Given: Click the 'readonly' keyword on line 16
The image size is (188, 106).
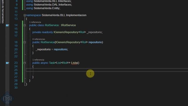Looking at the screenshot, I should 47,32.
